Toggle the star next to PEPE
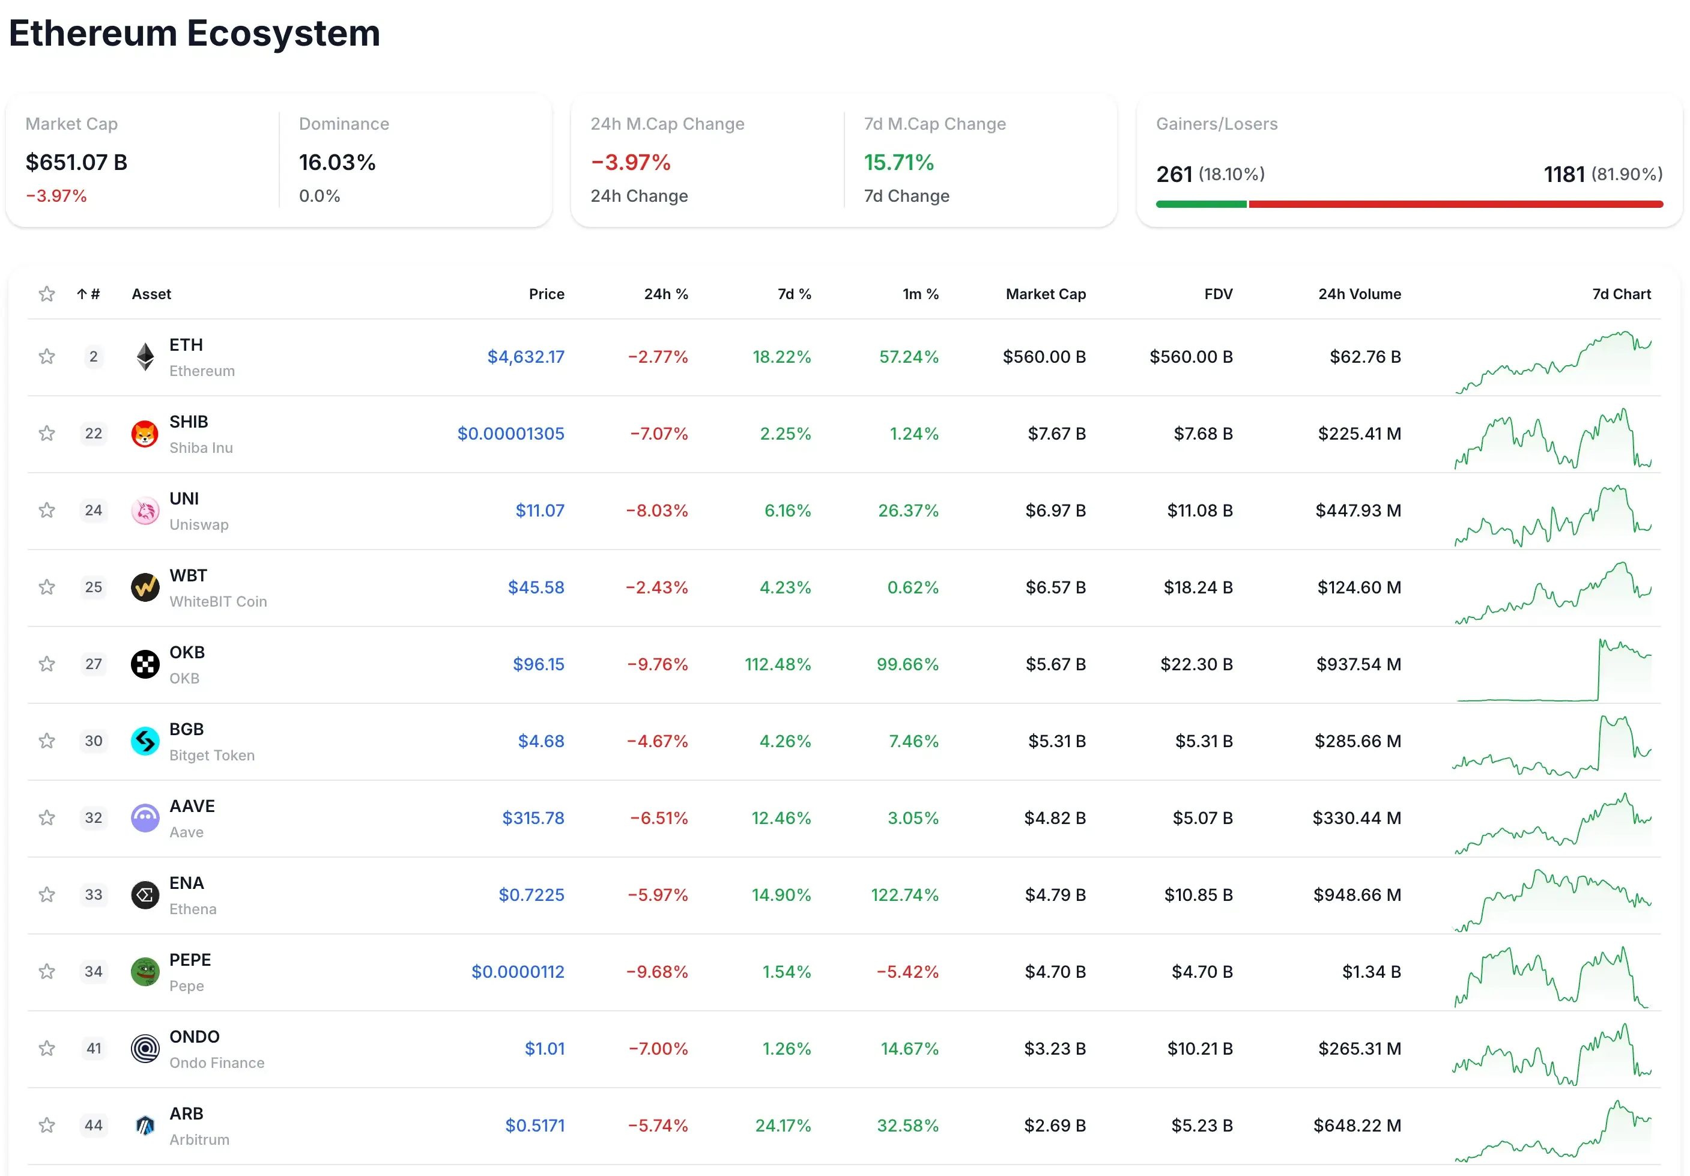1690x1176 pixels. point(47,971)
